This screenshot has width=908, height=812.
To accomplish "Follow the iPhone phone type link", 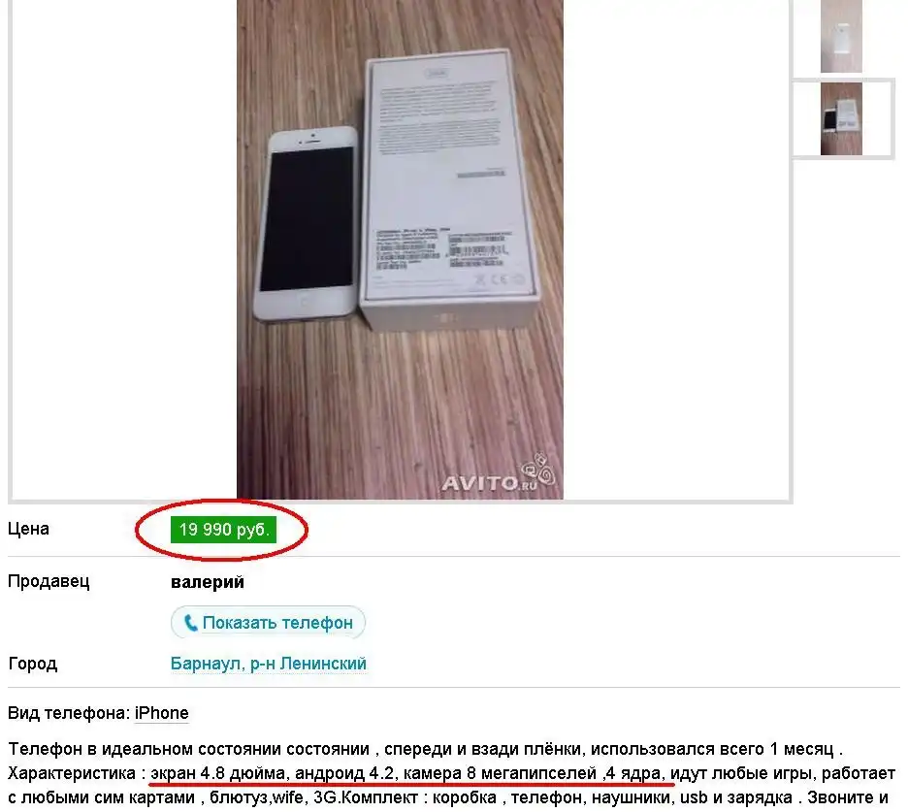I will (x=162, y=713).
